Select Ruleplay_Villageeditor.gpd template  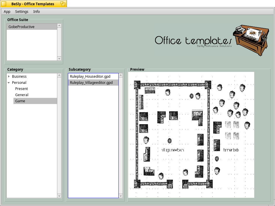[x=91, y=83]
